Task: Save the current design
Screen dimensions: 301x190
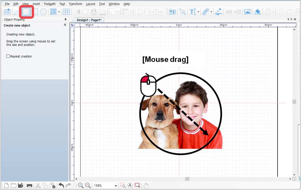Action: pyautogui.click(x=21, y=185)
